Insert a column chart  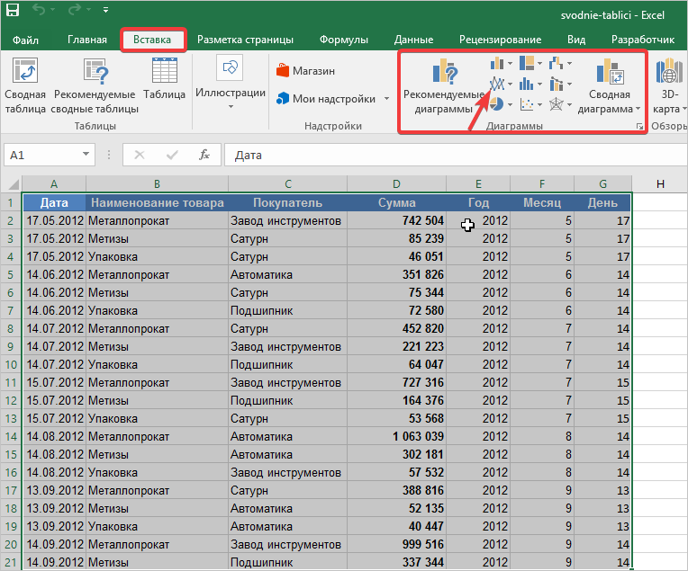(497, 64)
